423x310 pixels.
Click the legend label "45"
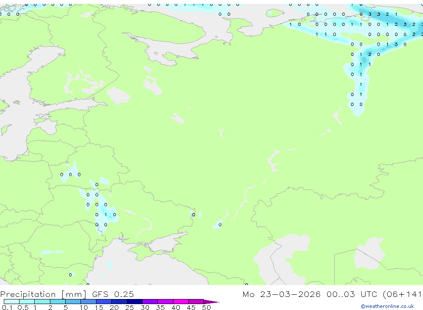point(191,307)
